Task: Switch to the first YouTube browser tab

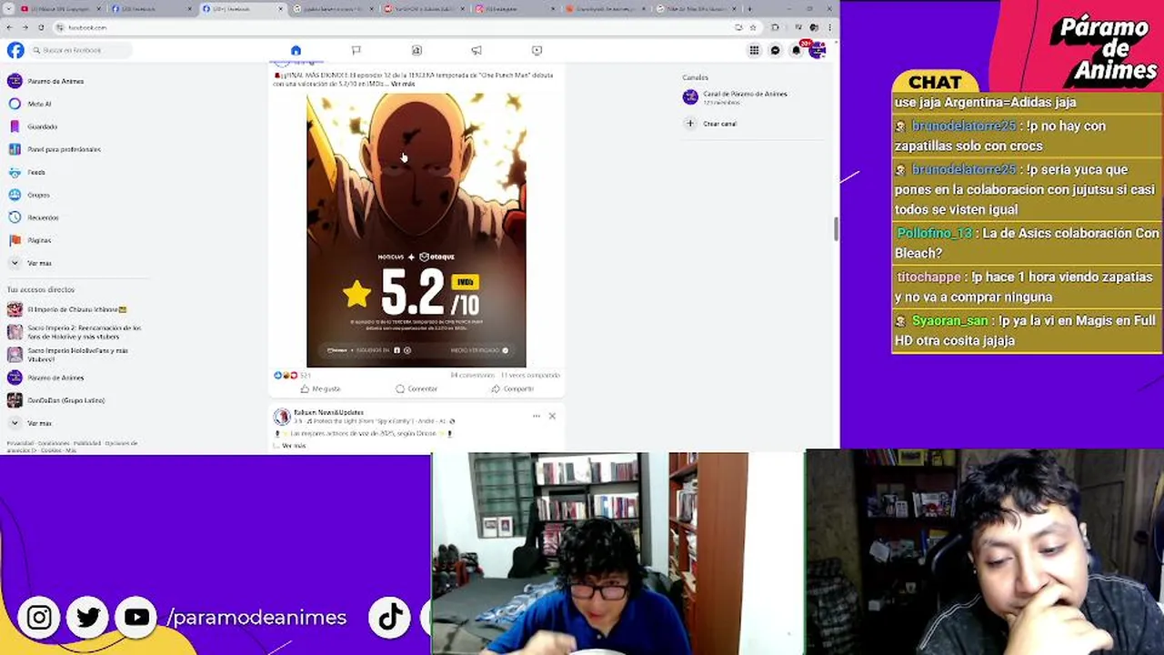Action: [x=59, y=8]
